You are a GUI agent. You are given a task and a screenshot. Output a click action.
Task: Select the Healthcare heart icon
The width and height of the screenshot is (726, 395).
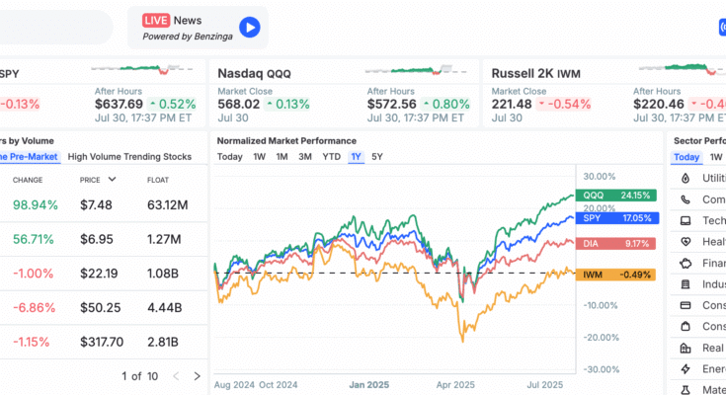coord(686,242)
